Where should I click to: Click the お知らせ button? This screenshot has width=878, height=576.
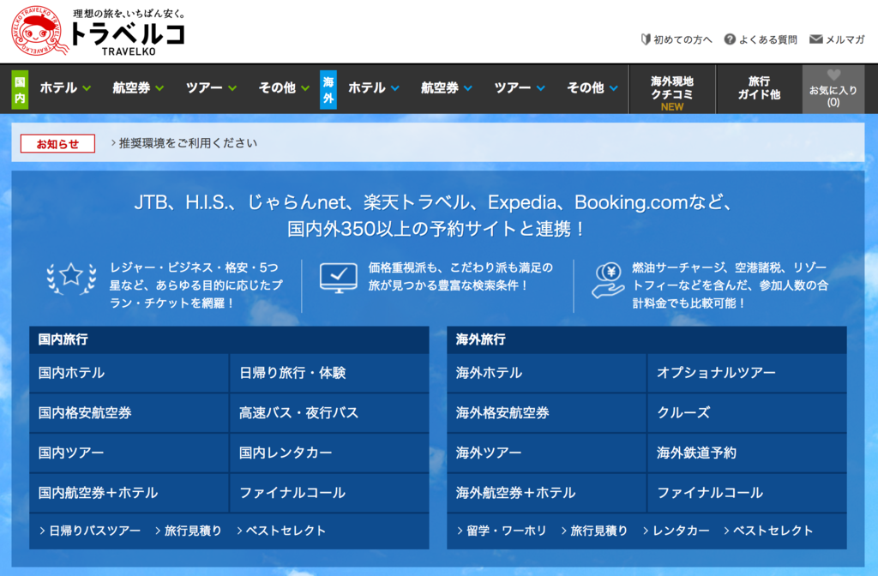57,144
